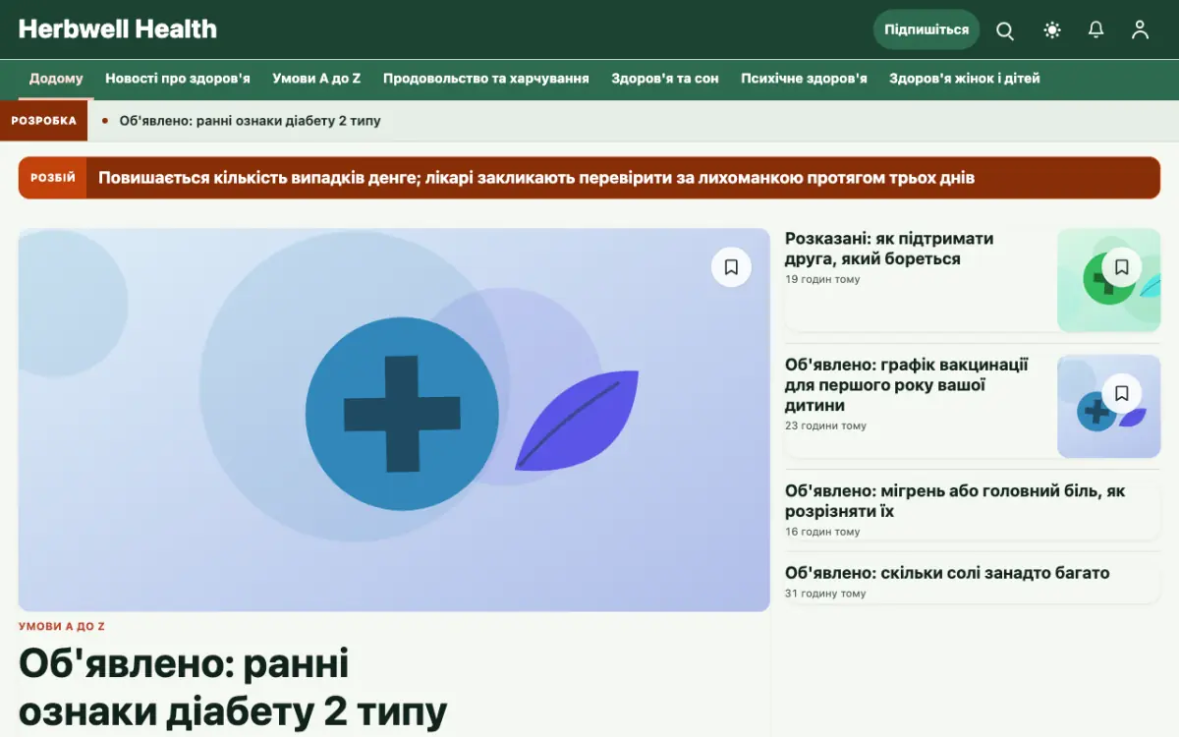Open Психічне здоров'я nav item
The height and width of the screenshot is (737, 1179).
point(804,79)
